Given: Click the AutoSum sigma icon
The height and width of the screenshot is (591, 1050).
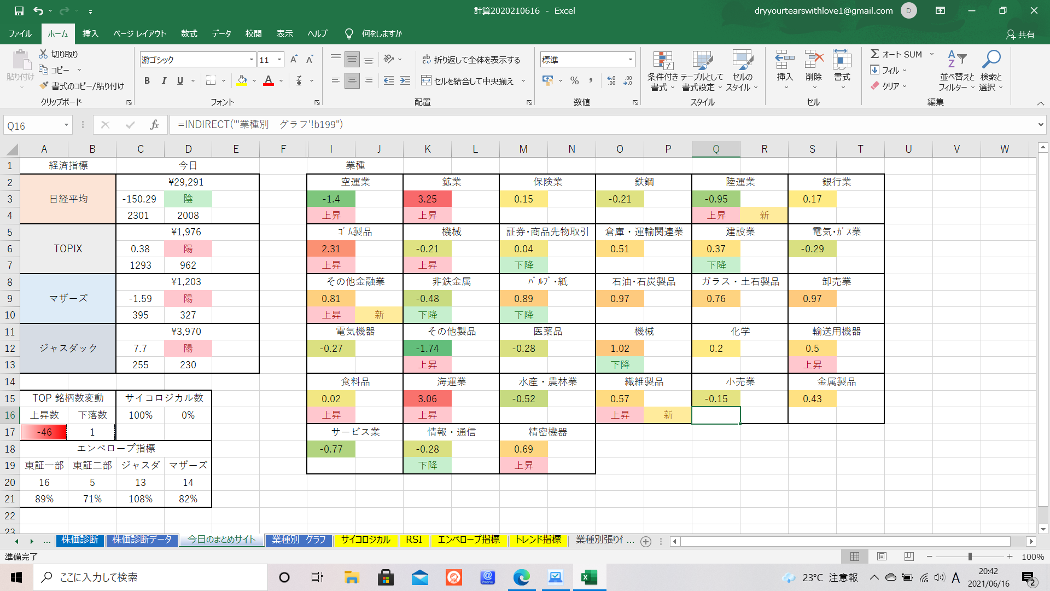Looking at the screenshot, I should point(875,54).
